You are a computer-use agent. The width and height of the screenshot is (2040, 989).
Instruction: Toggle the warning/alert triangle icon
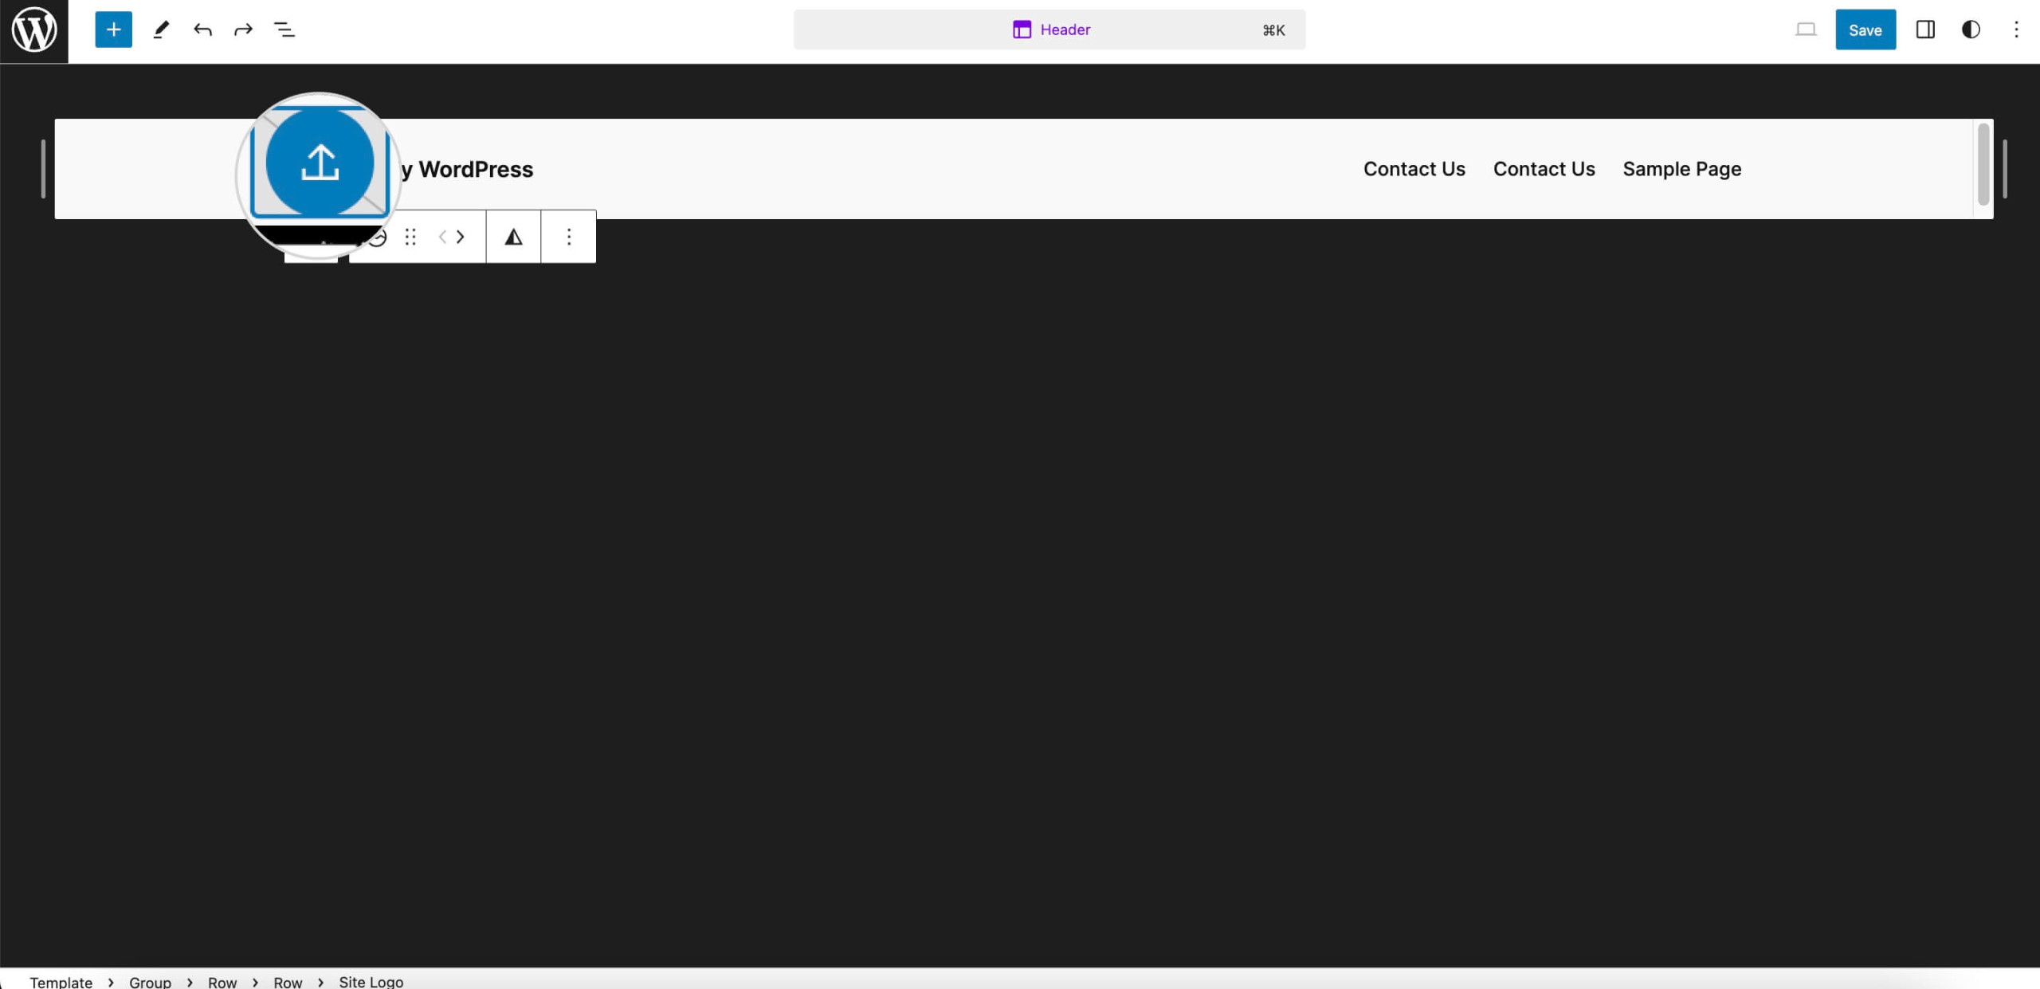click(x=512, y=237)
